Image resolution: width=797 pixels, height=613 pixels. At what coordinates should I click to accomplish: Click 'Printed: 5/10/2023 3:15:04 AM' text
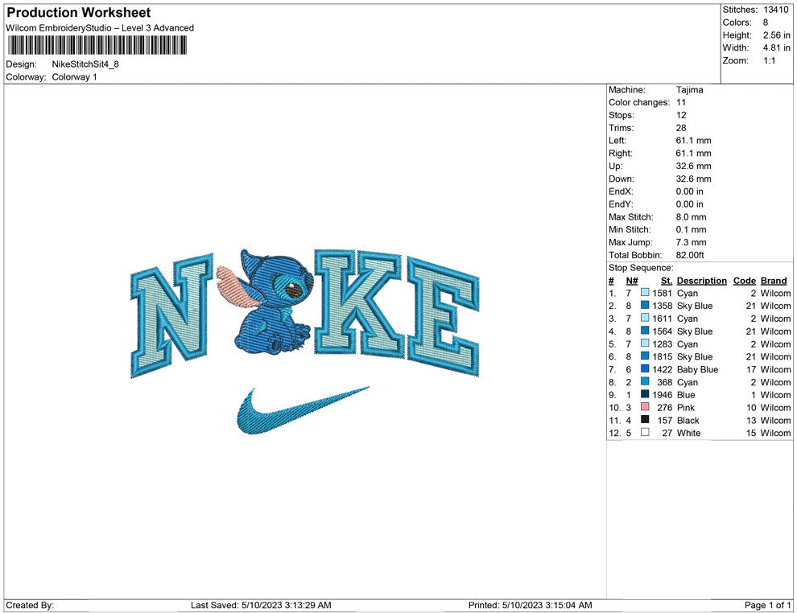pyautogui.click(x=531, y=605)
